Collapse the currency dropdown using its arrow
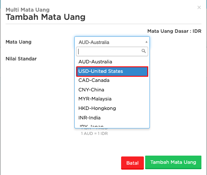Viewport: 207px width, 175px height. coord(146,42)
